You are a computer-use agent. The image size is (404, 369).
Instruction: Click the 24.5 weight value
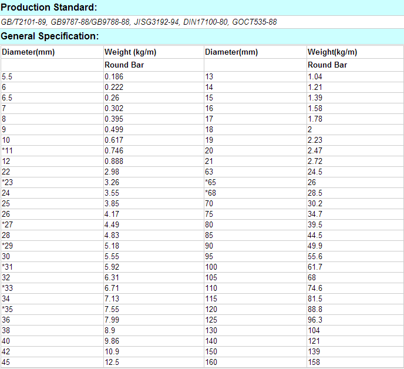coord(315,172)
